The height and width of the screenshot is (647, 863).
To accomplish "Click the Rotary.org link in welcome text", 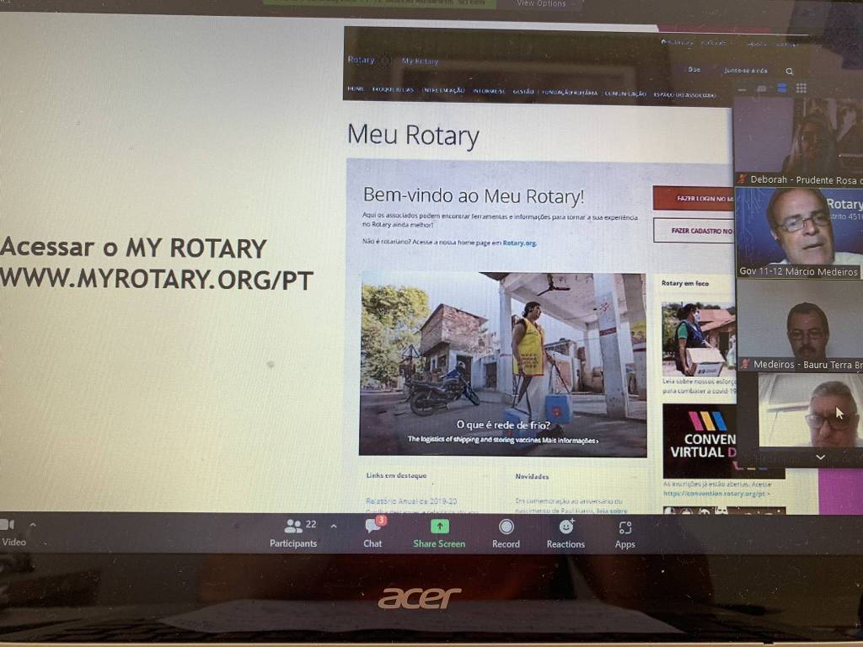I will tap(519, 243).
